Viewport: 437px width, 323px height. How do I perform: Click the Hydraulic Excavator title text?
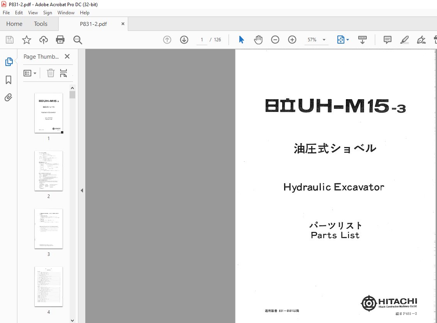point(334,187)
